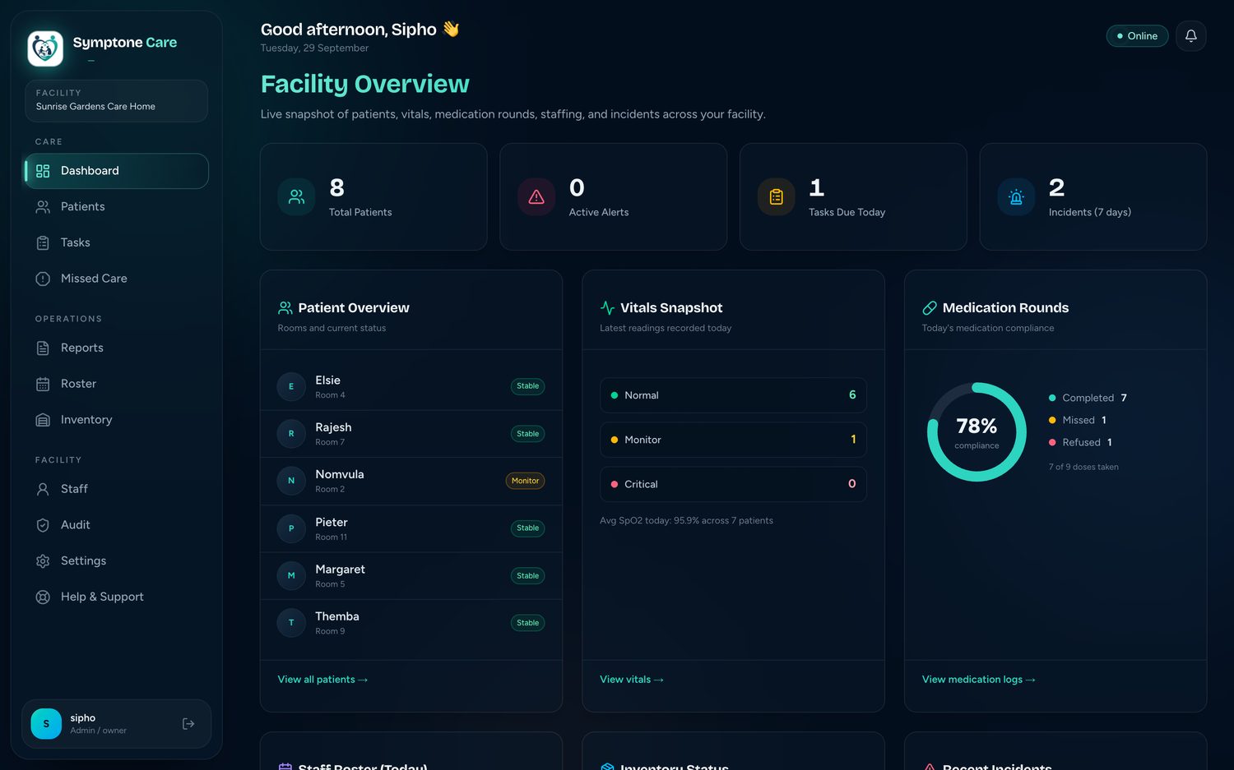Image resolution: width=1234 pixels, height=770 pixels.
Task: Click the Reports document icon
Action: 43,348
